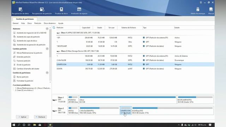The width and height of the screenshot is (226, 127).
Task: Open the notification center icon
Action: coord(210,125)
